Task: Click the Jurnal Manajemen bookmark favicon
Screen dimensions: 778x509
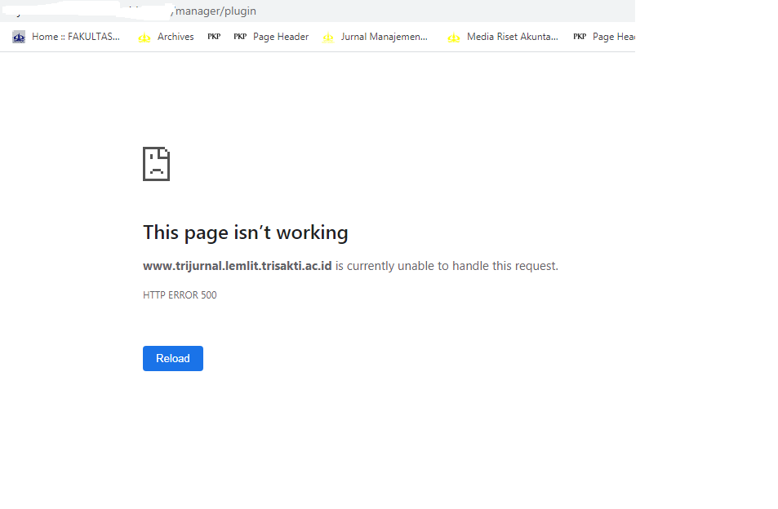Action: click(x=328, y=37)
